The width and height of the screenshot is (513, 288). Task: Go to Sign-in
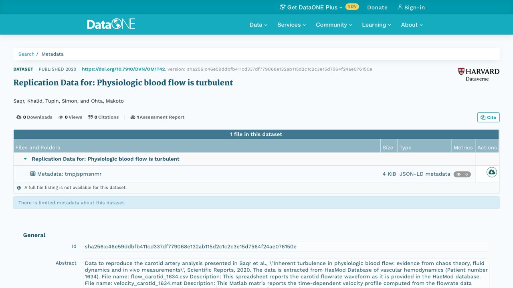411,7
